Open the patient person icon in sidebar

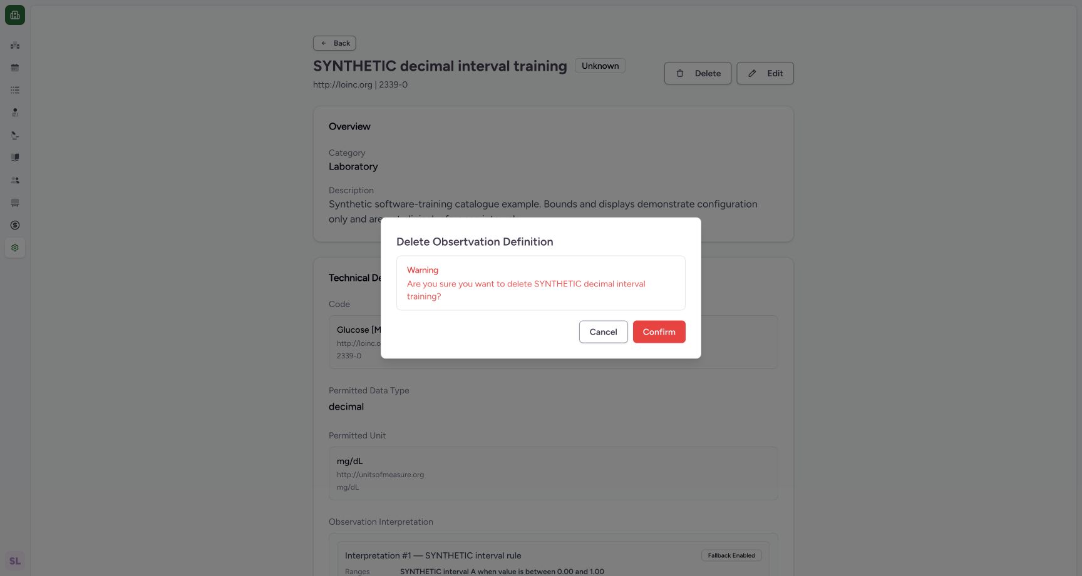point(15,113)
